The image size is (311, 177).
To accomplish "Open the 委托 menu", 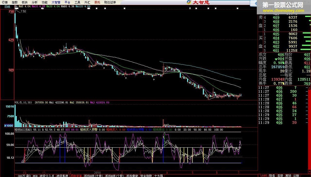I will pos(97,2).
